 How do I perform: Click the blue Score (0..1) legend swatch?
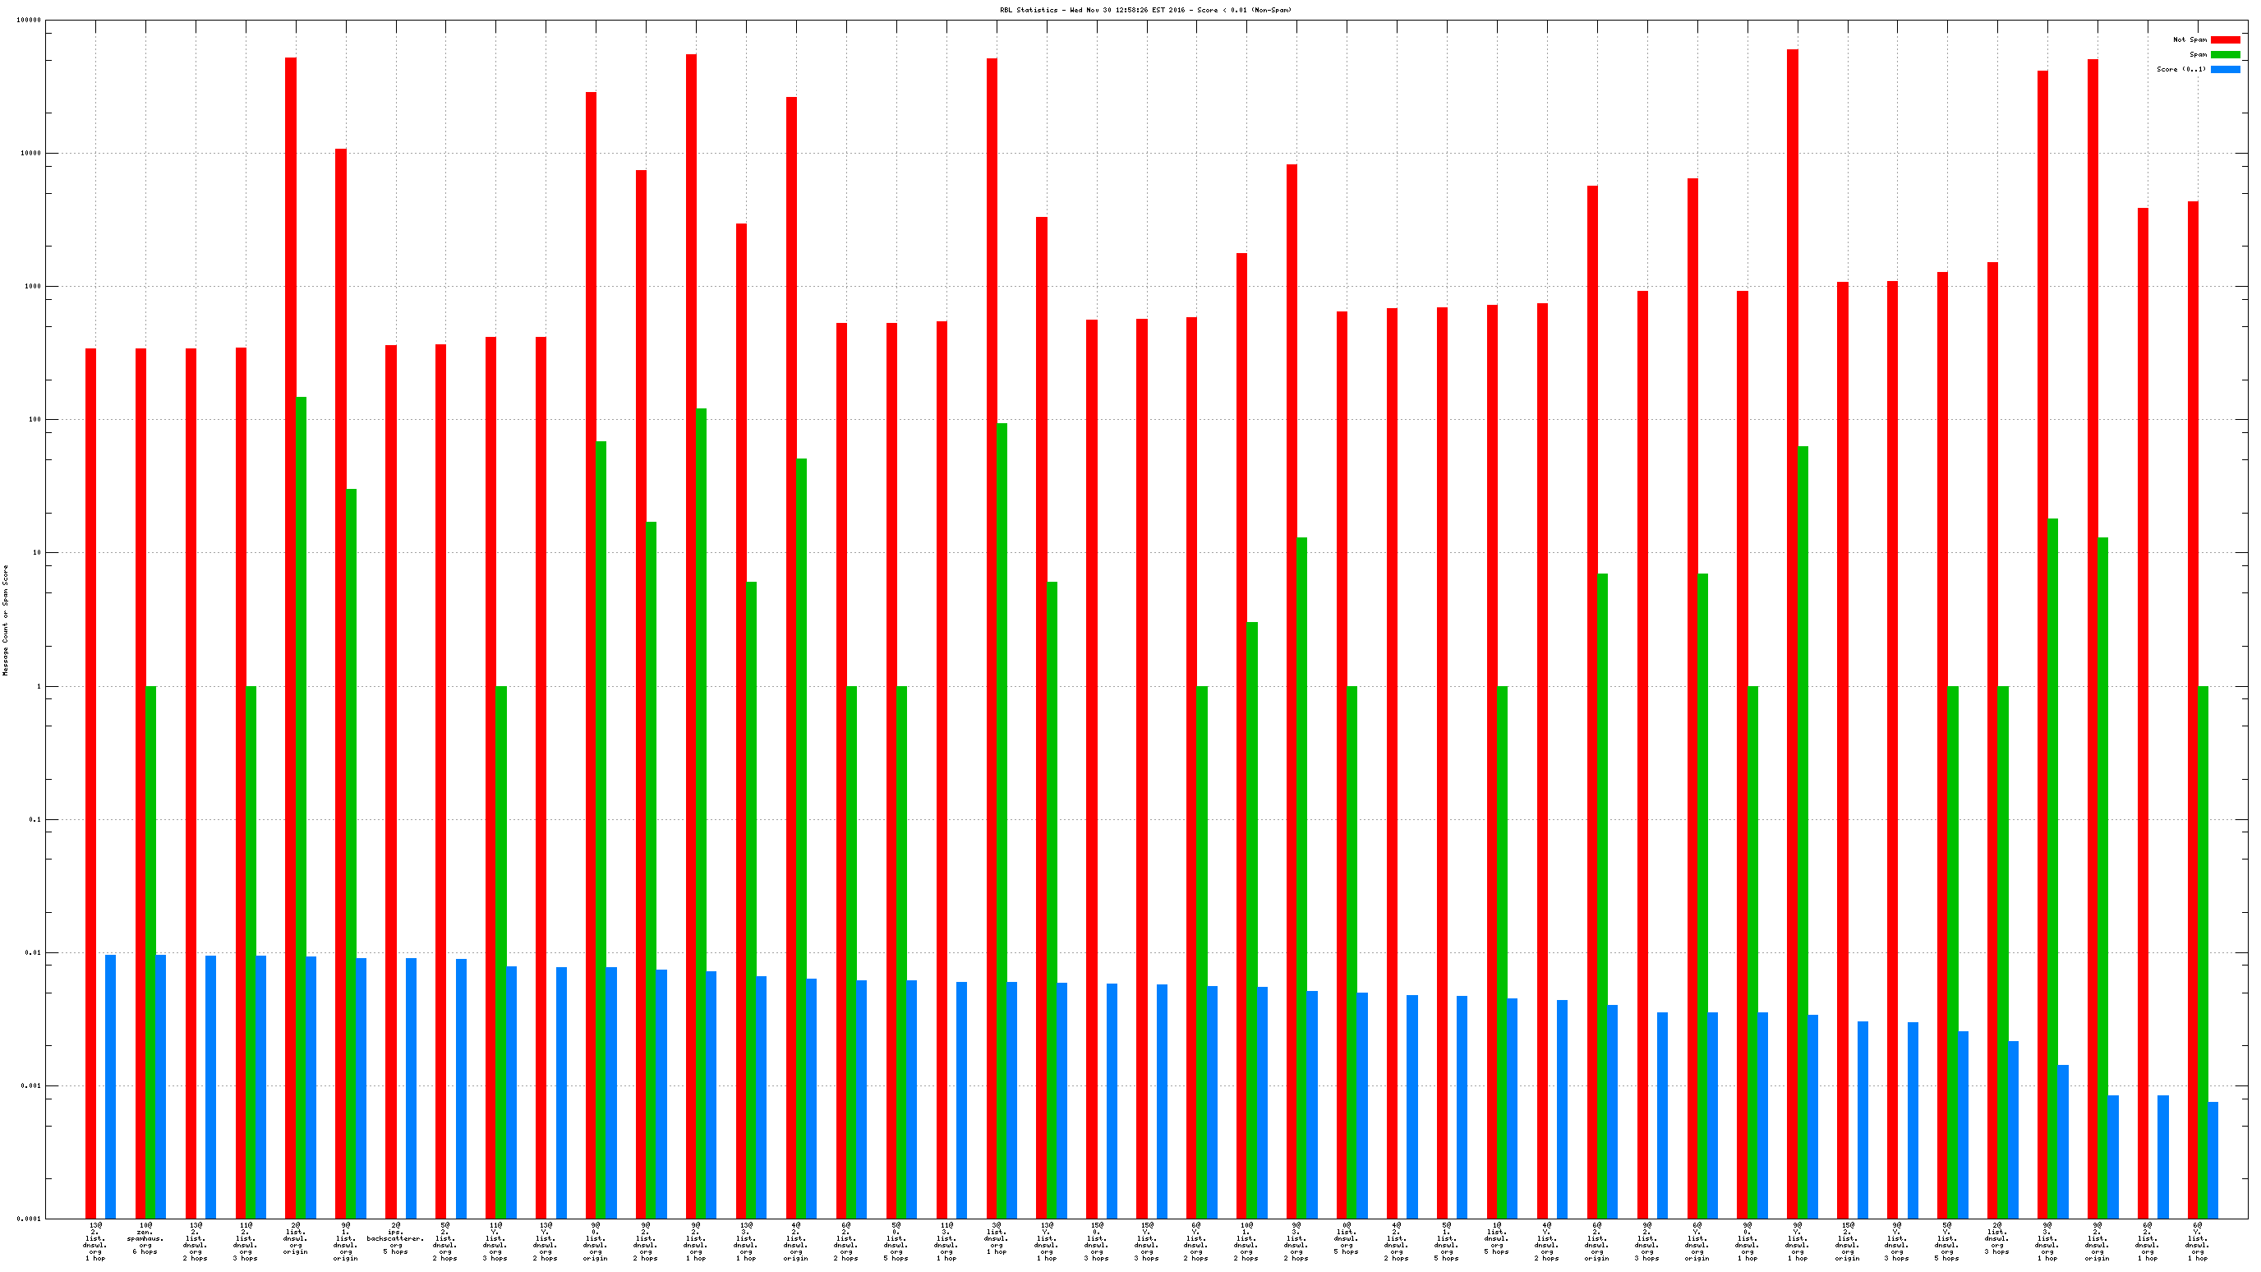point(2225,69)
